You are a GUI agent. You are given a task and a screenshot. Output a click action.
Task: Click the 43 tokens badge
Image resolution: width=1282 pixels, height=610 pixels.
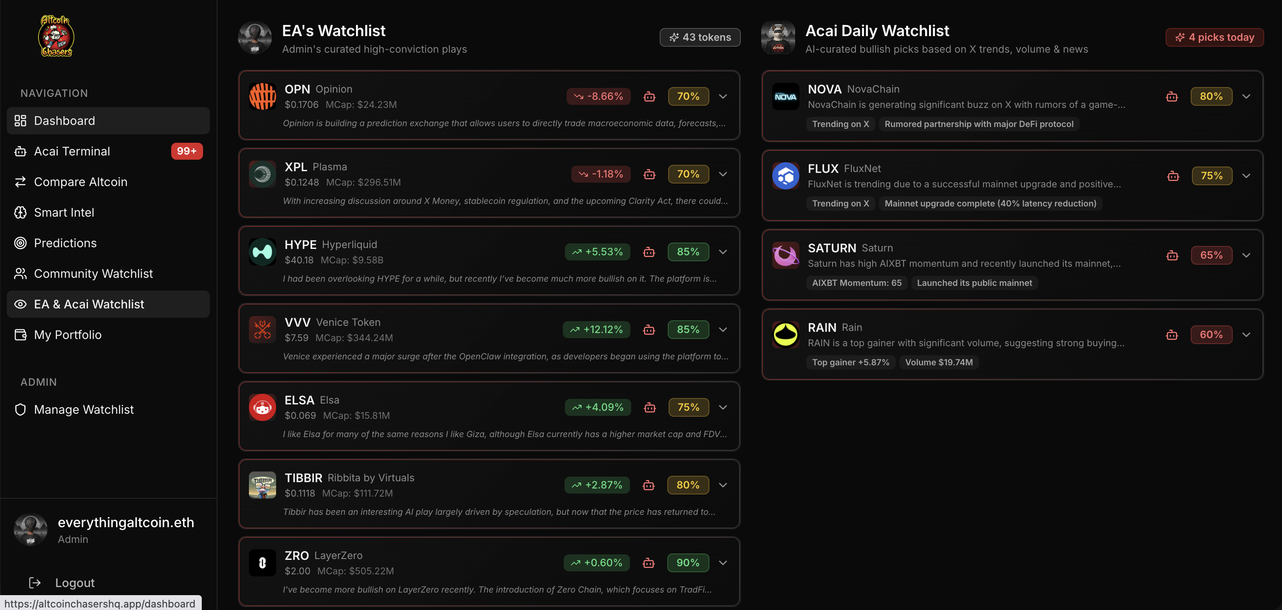point(700,37)
